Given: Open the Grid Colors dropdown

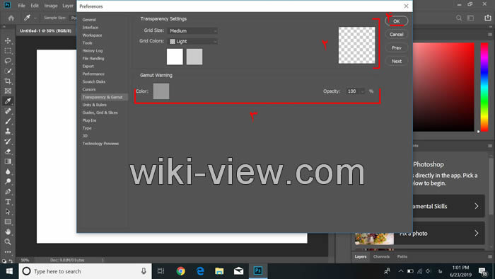Looking at the screenshot, I should [192, 41].
